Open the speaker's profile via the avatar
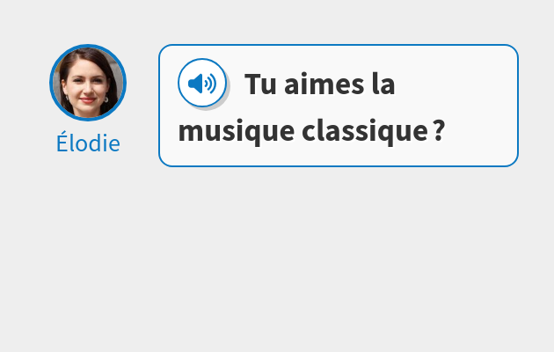Screen dimensions: 554x352 [x=88, y=83]
